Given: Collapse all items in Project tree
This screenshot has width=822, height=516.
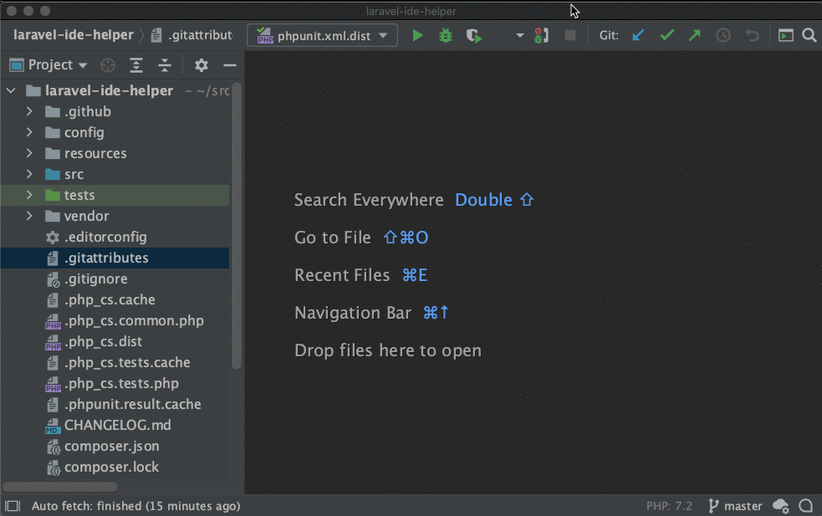Looking at the screenshot, I should click(x=165, y=65).
